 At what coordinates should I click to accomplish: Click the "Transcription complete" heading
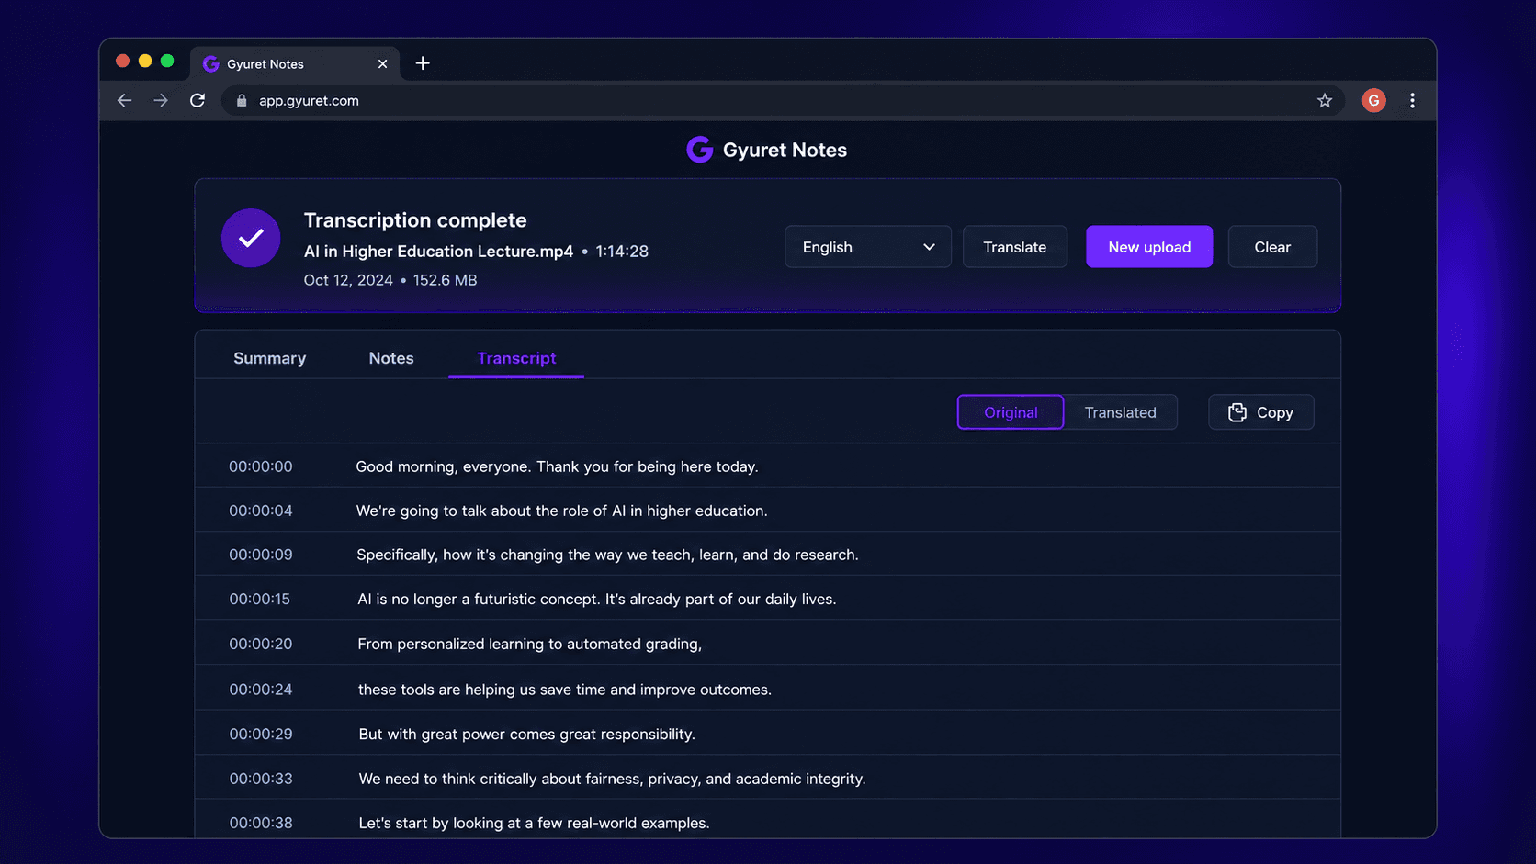coord(415,220)
